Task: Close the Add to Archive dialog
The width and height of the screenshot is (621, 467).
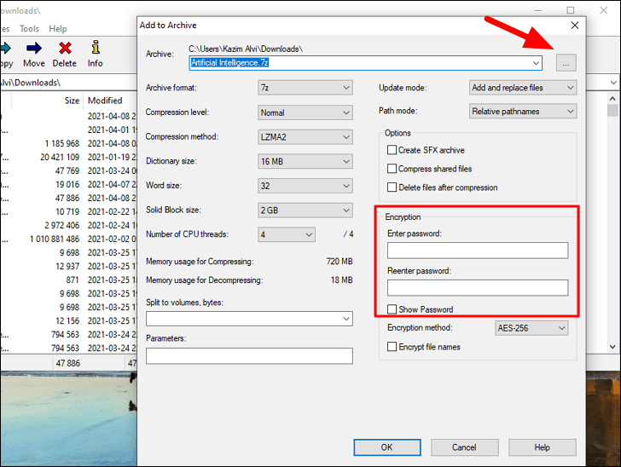Action: 575,26
